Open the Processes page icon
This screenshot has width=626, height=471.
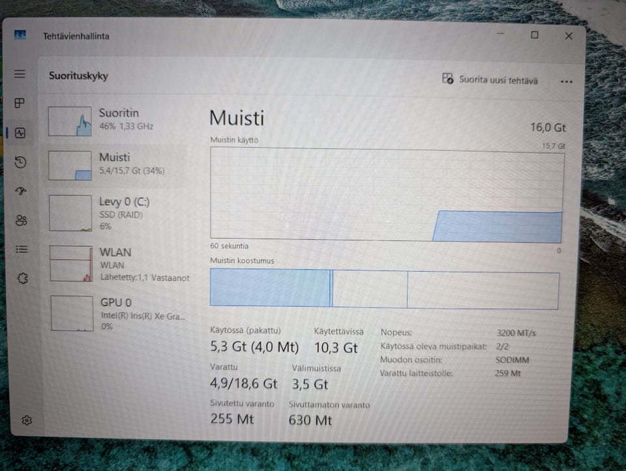pyautogui.click(x=20, y=103)
